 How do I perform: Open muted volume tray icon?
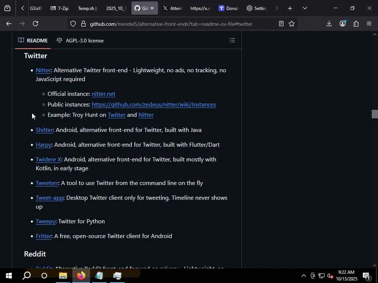click(330, 276)
